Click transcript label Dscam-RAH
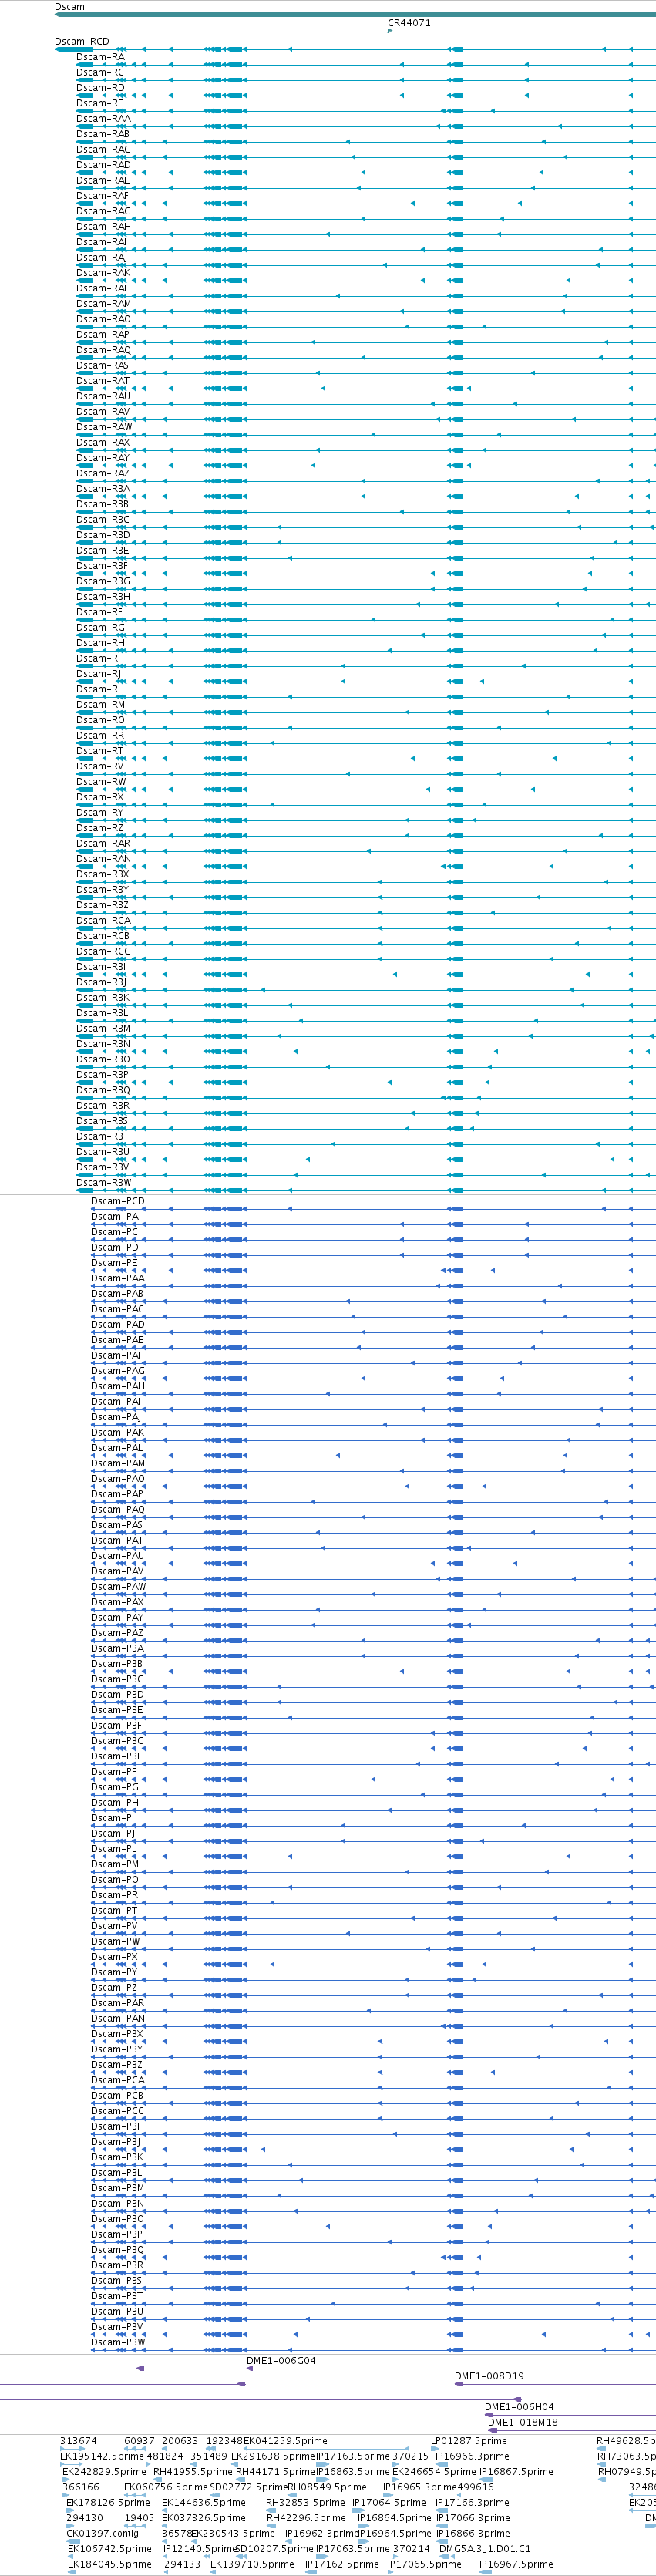Screen dimensions: 656x2576 (104, 227)
